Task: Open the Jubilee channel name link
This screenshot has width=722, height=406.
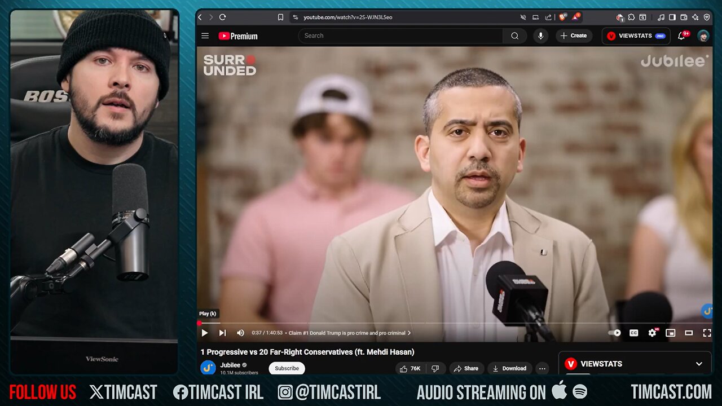Action: tap(230, 365)
